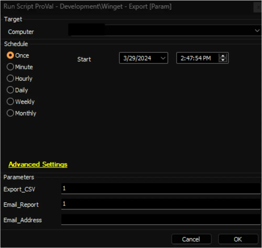Open the Advanced Settings link
This screenshot has height=248, width=262.
tap(38, 164)
